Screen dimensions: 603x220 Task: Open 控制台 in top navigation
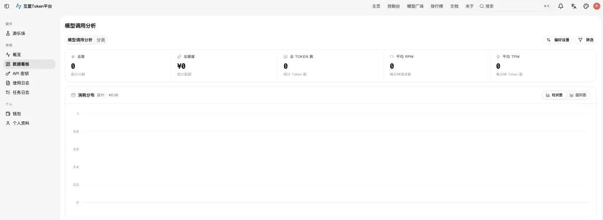tap(394, 6)
